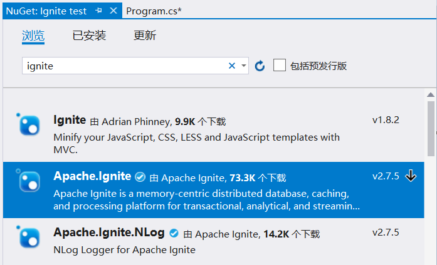The height and width of the screenshot is (265, 437).
Task: Open the 更新 tab
Action: point(145,36)
